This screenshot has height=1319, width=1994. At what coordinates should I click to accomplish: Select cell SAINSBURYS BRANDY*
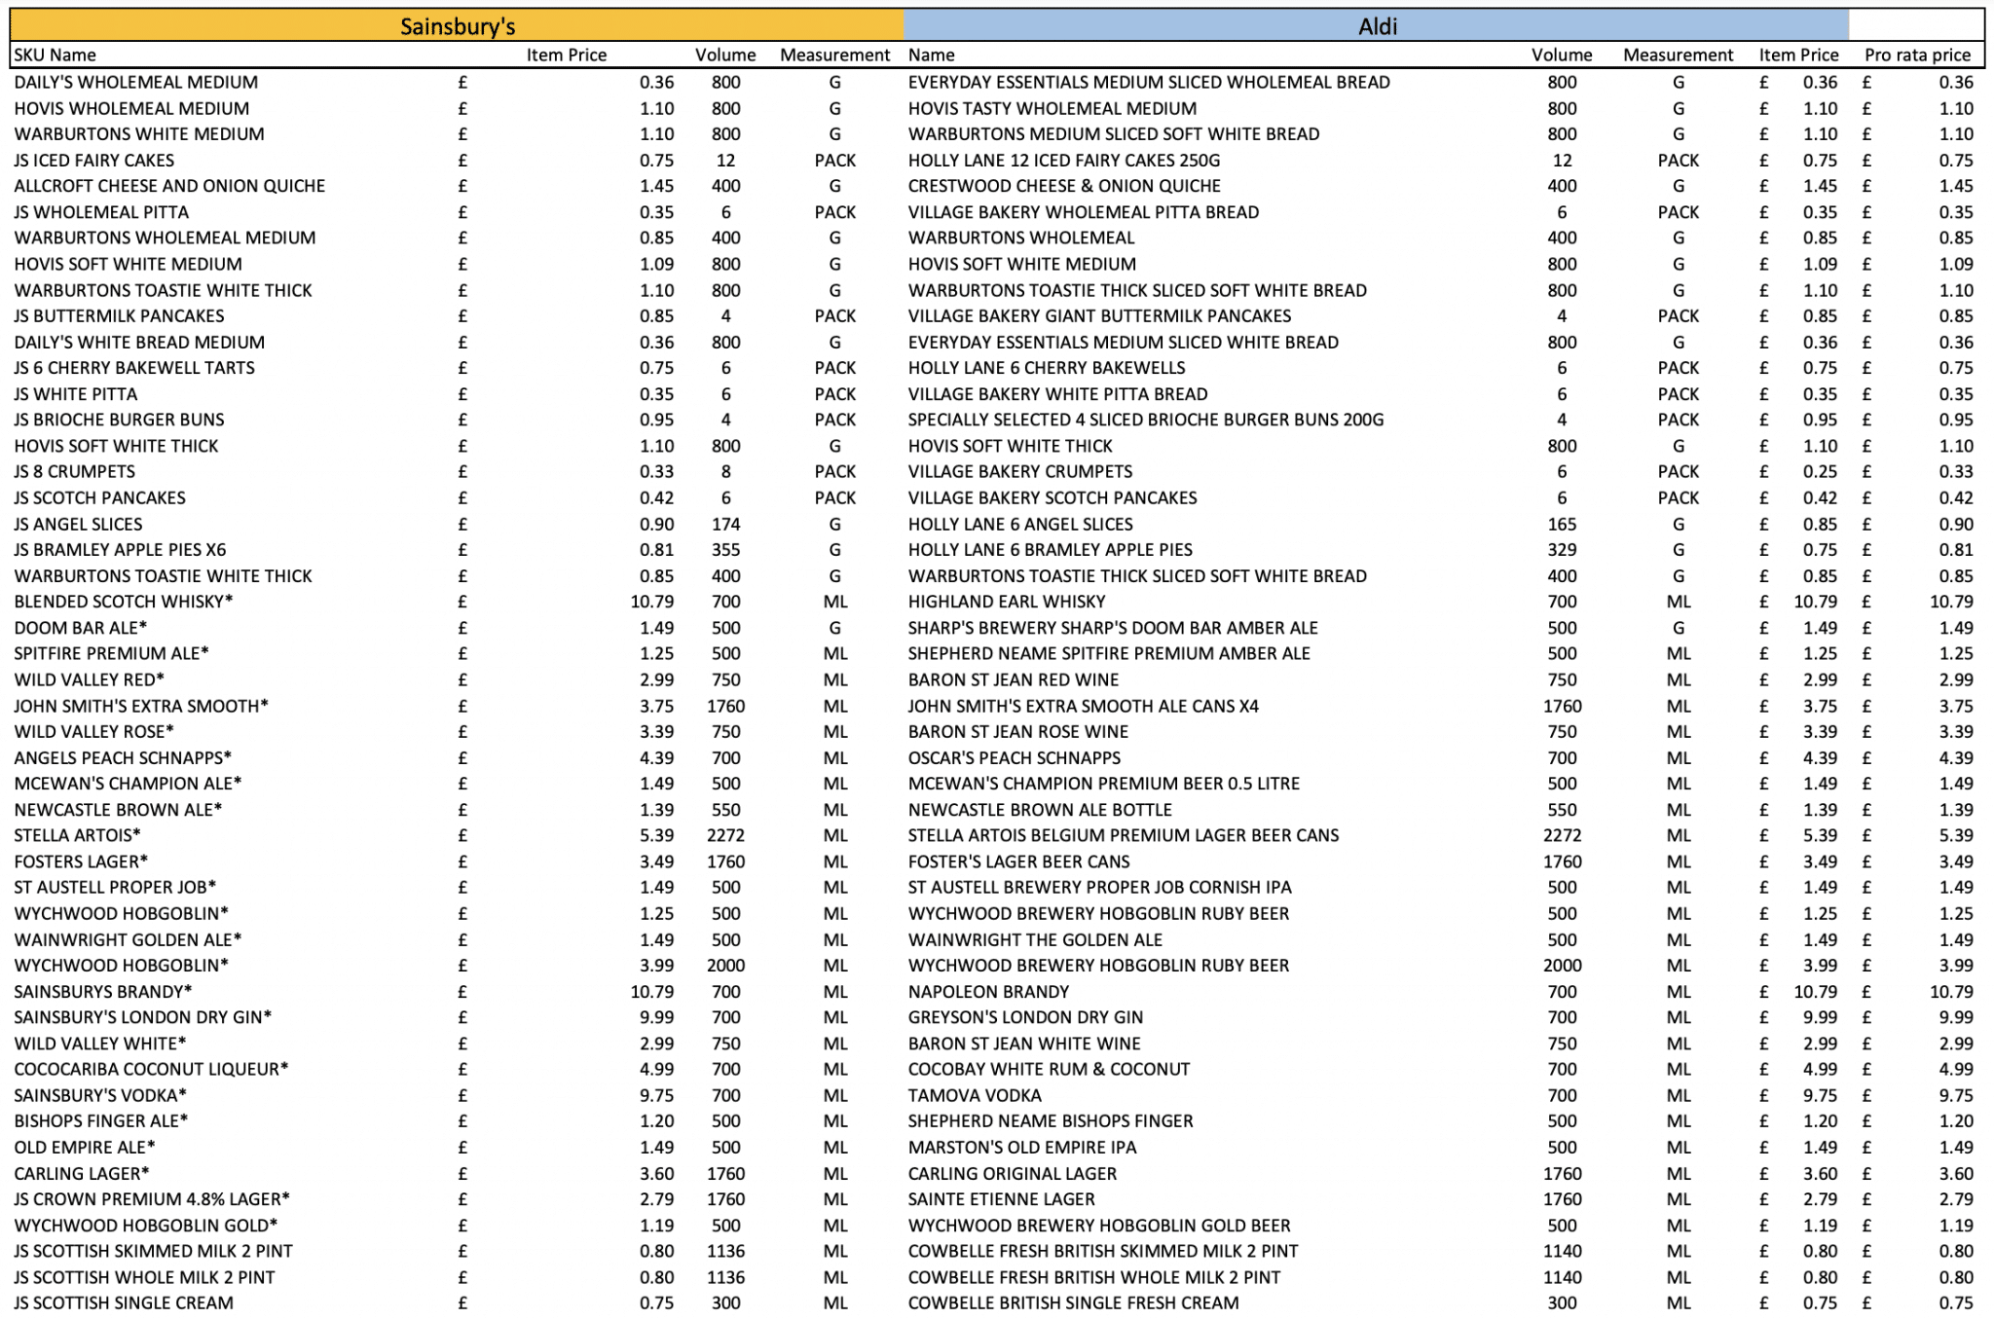click(103, 992)
